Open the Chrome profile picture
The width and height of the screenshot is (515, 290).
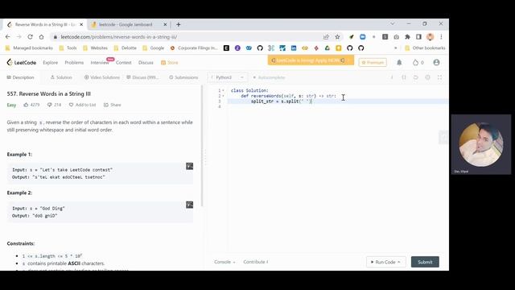(430, 37)
